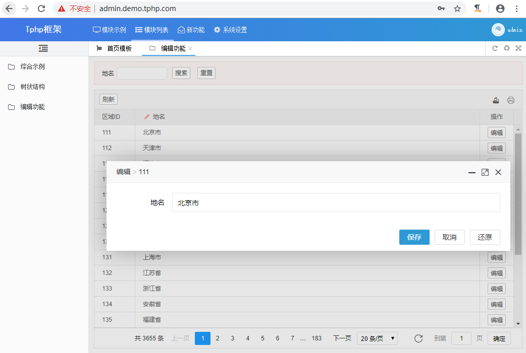The image size is (526, 353).
Task: Click the 重置 button
Action: (206, 73)
